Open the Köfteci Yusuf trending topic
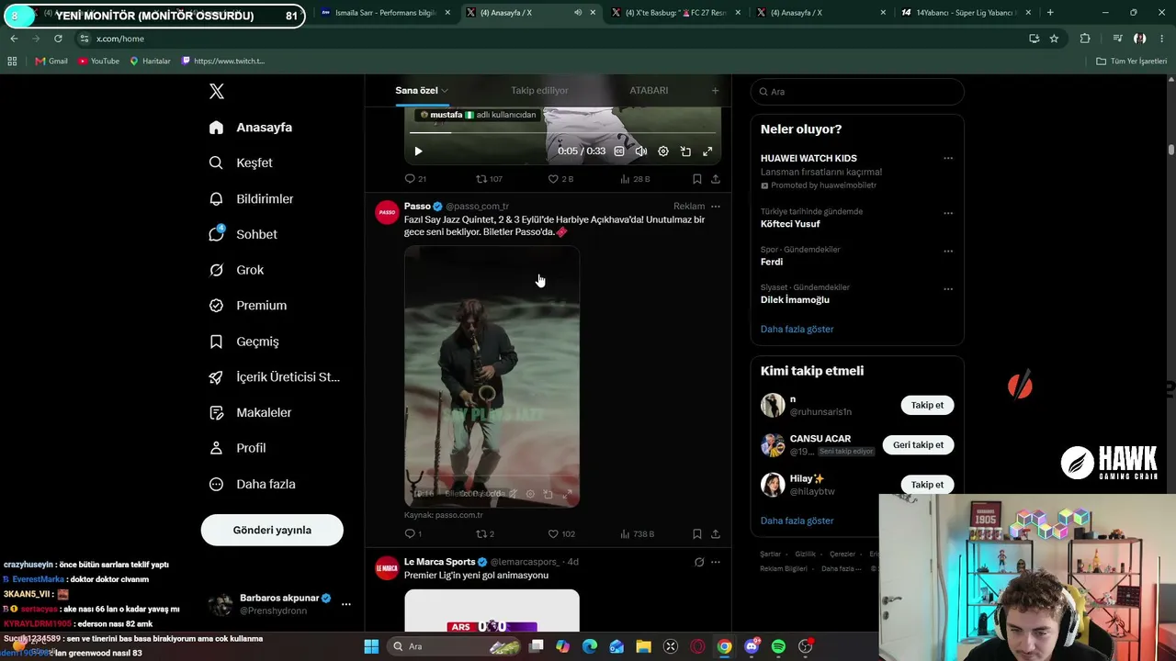The height and width of the screenshot is (661, 1176). click(790, 224)
